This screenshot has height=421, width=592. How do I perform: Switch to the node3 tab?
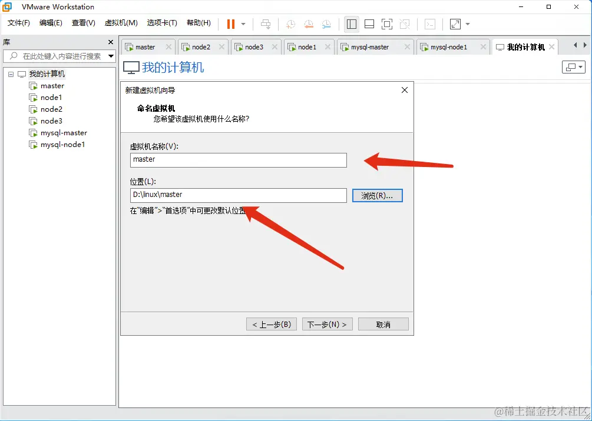click(x=254, y=47)
